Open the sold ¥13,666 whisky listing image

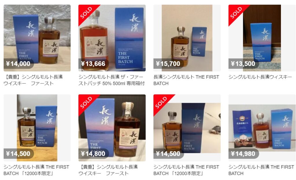coord(112,38)
